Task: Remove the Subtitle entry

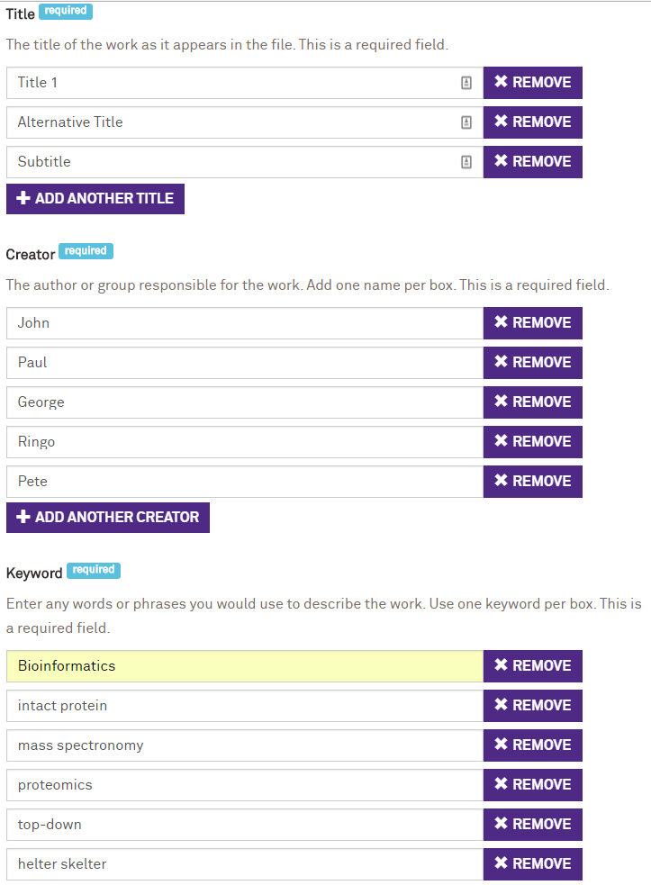Action: pos(532,162)
